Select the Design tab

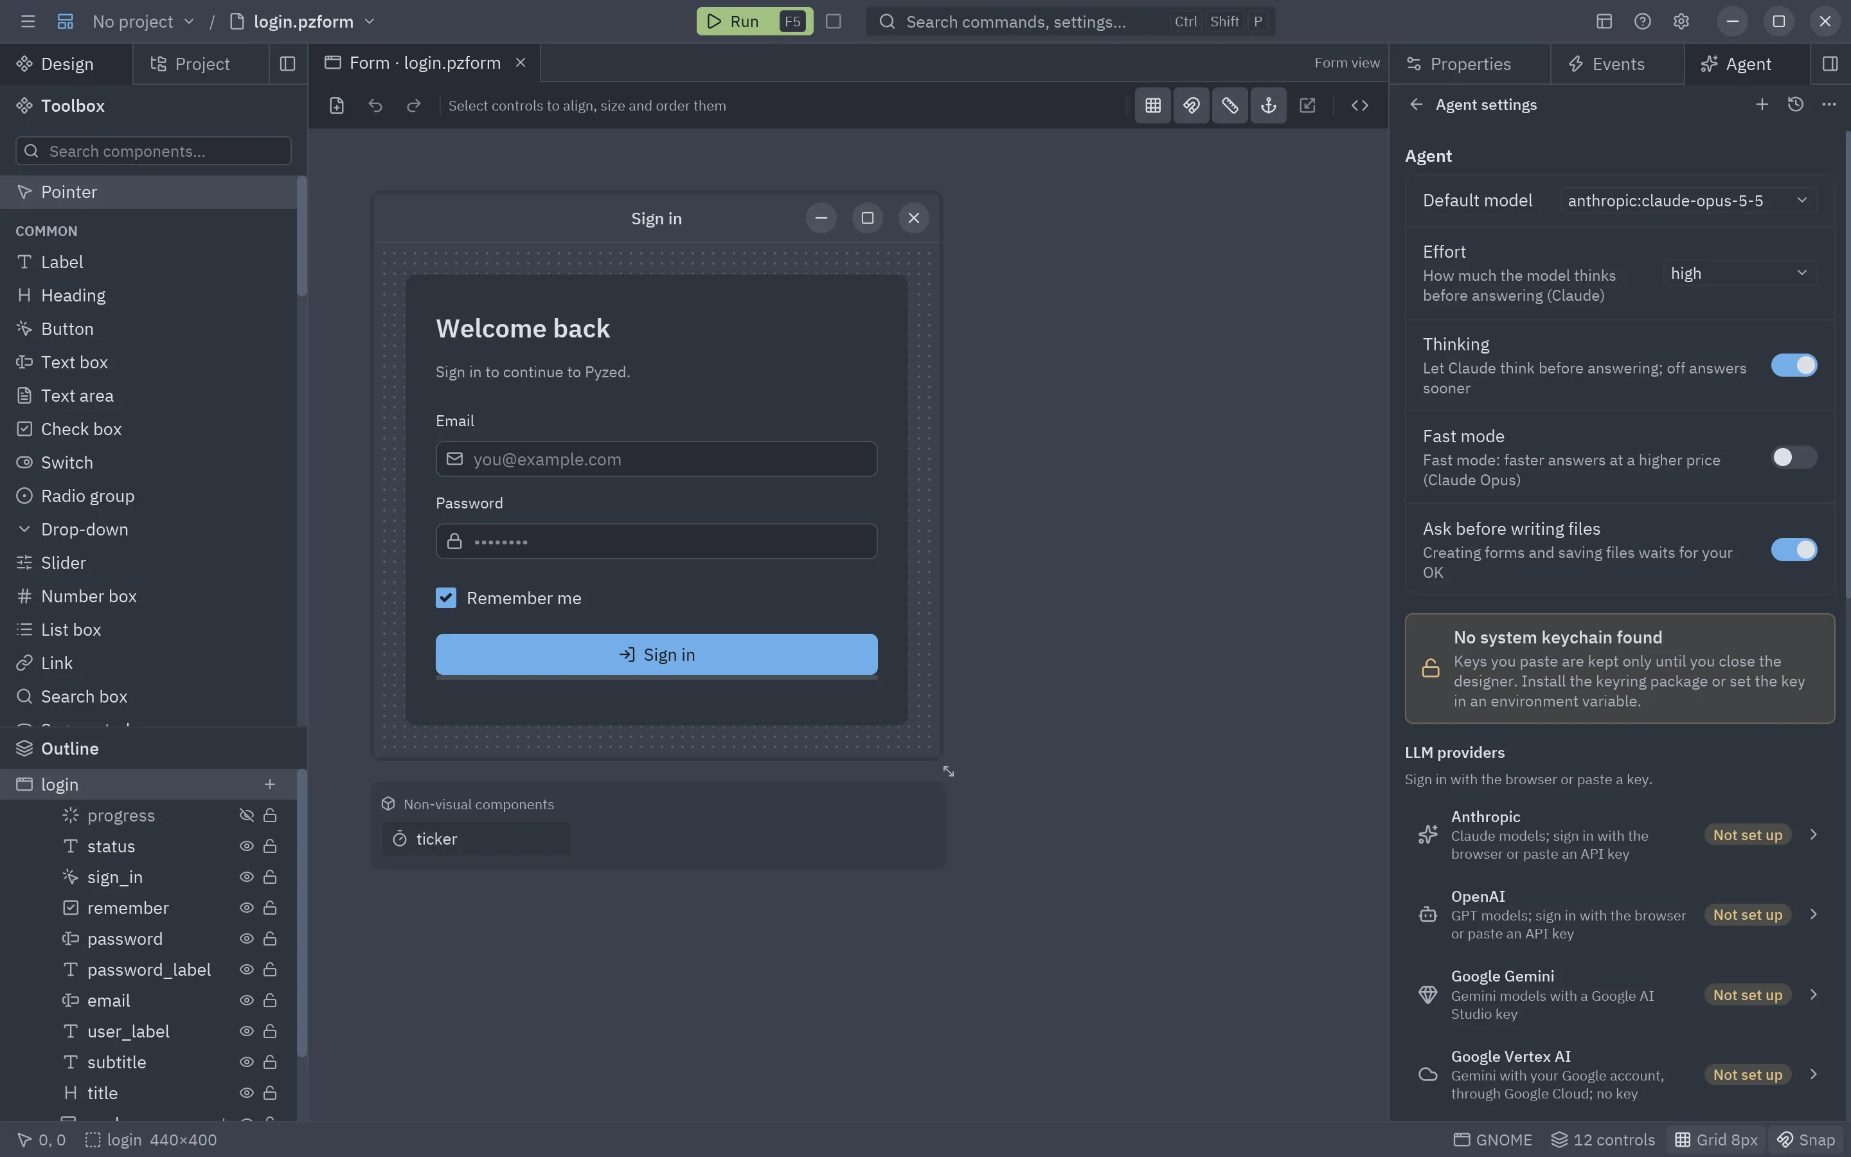tap(66, 64)
